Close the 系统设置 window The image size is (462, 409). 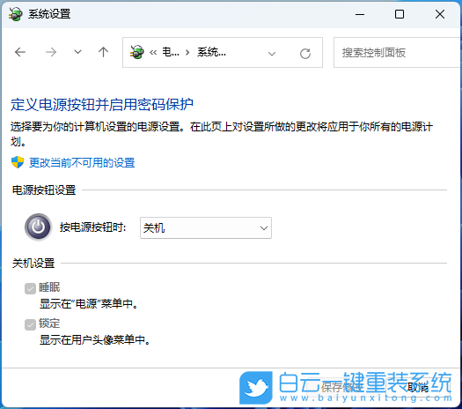(x=440, y=14)
